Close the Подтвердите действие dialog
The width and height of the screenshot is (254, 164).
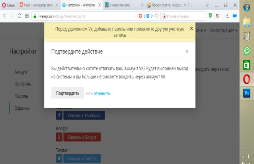point(187,51)
